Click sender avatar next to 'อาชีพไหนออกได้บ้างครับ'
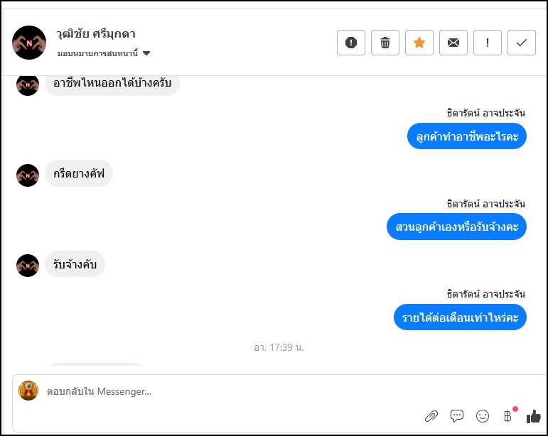Image resolution: width=548 pixels, height=436 pixels. click(27, 84)
